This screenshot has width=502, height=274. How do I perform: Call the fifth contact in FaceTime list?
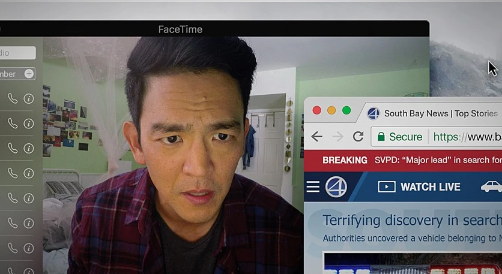[13, 198]
